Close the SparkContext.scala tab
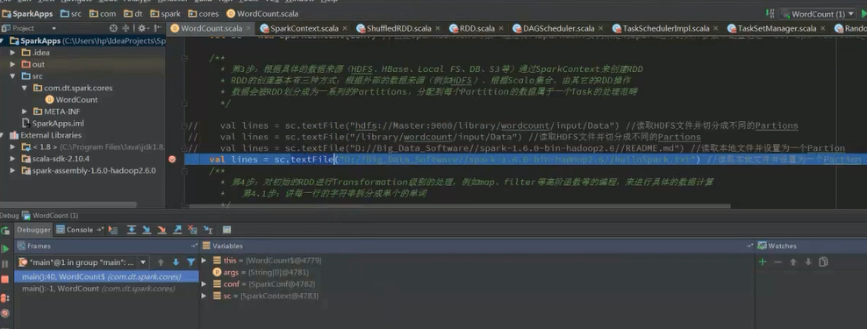Viewport: 867px width, 329px height. (x=345, y=28)
